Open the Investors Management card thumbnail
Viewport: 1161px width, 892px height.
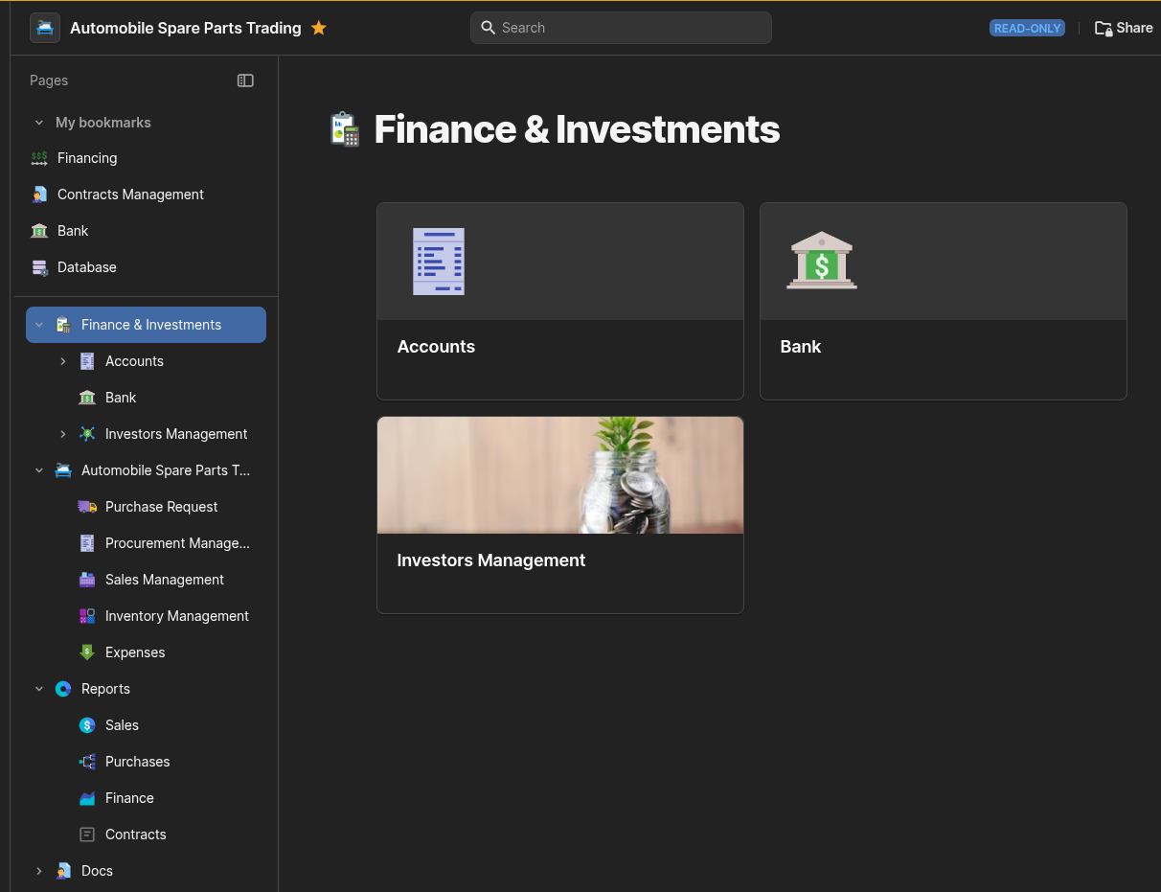click(x=560, y=475)
